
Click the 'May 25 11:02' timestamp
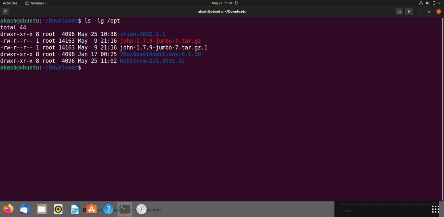[97, 61]
